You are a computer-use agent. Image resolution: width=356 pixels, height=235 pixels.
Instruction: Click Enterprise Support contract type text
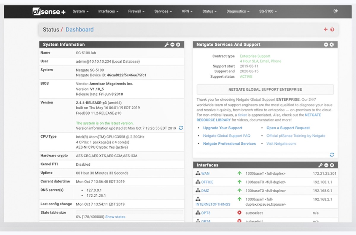tap(255, 56)
